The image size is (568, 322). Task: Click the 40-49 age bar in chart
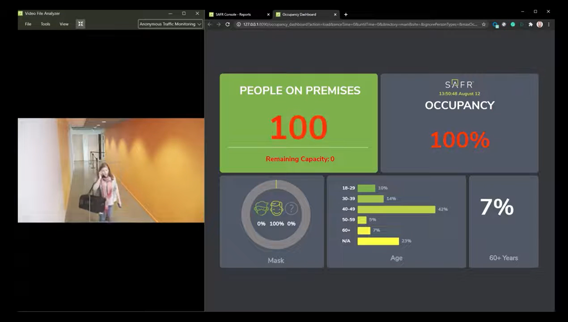tap(396, 209)
